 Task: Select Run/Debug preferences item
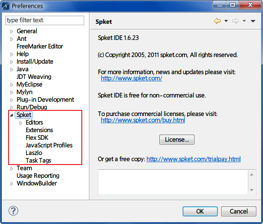pyautogui.click(x=32, y=107)
